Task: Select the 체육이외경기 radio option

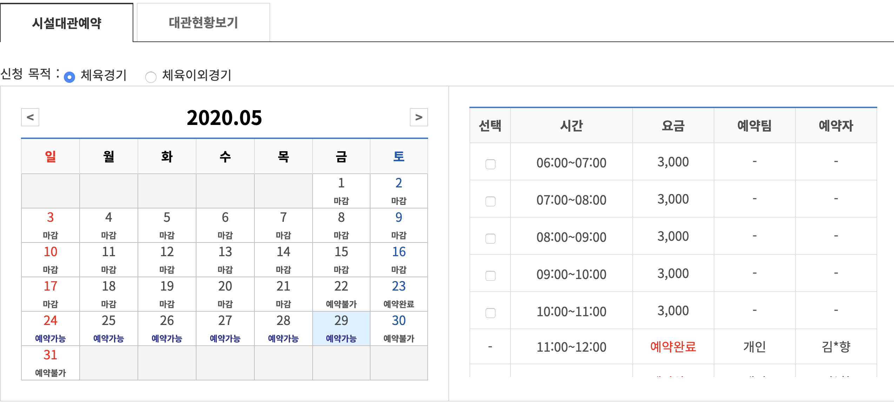Action: pos(151,77)
